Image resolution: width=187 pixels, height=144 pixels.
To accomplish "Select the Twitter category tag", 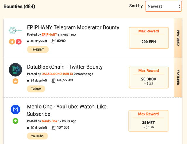I will click(x=36, y=89).
